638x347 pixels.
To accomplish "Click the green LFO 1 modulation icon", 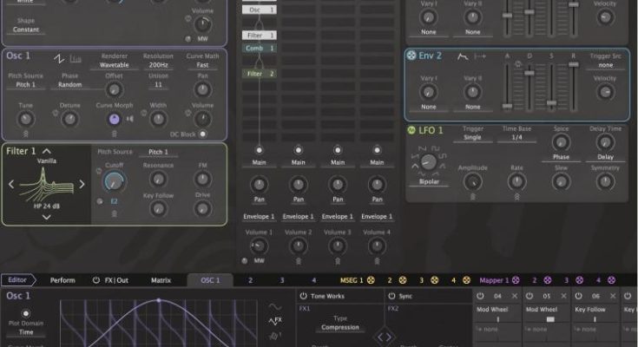I will pos(412,130).
